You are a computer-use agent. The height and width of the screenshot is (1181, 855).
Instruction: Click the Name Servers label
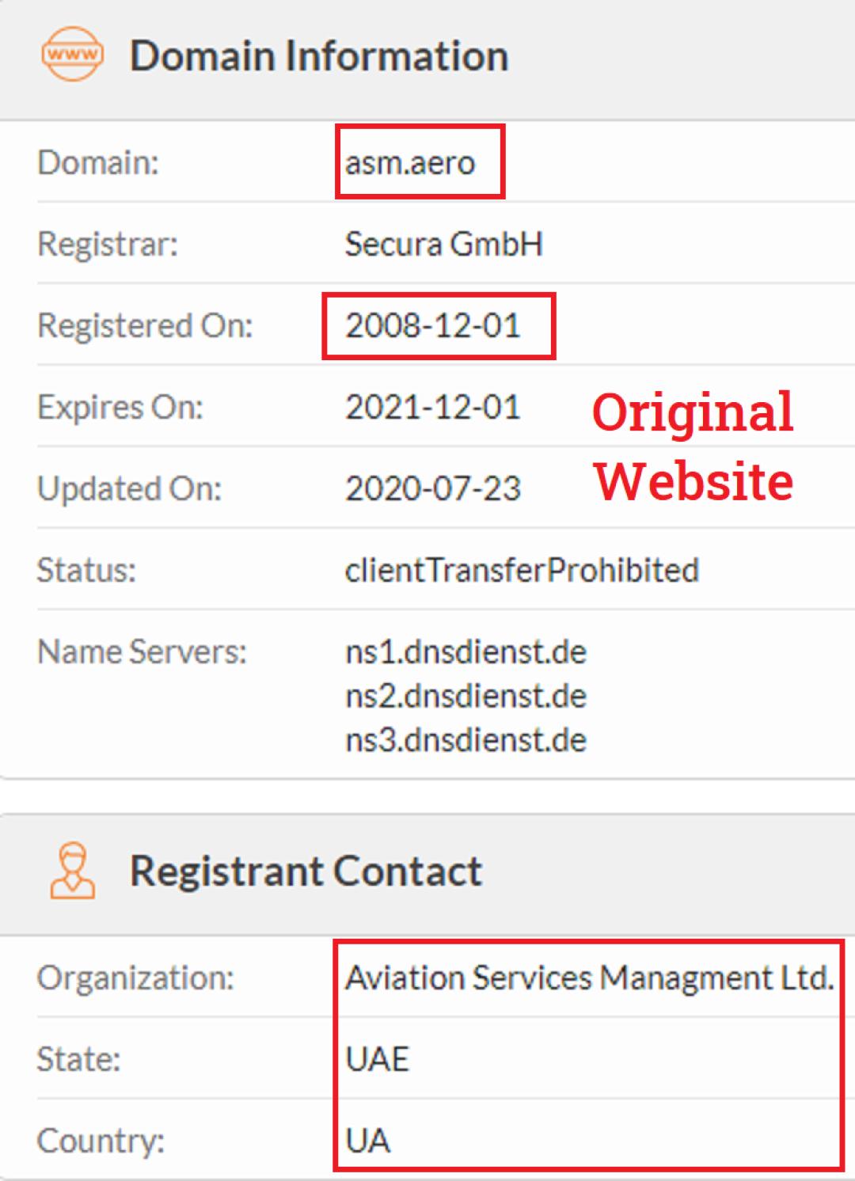pos(142,652)
